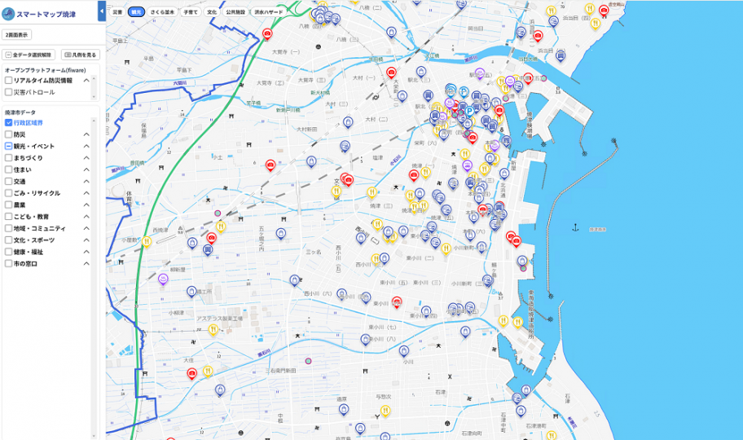The width and height of the screenshot is (743, 440).
Task: Click the shopping bag marker near 大村(二)
Action: click(x=348, y=122)
